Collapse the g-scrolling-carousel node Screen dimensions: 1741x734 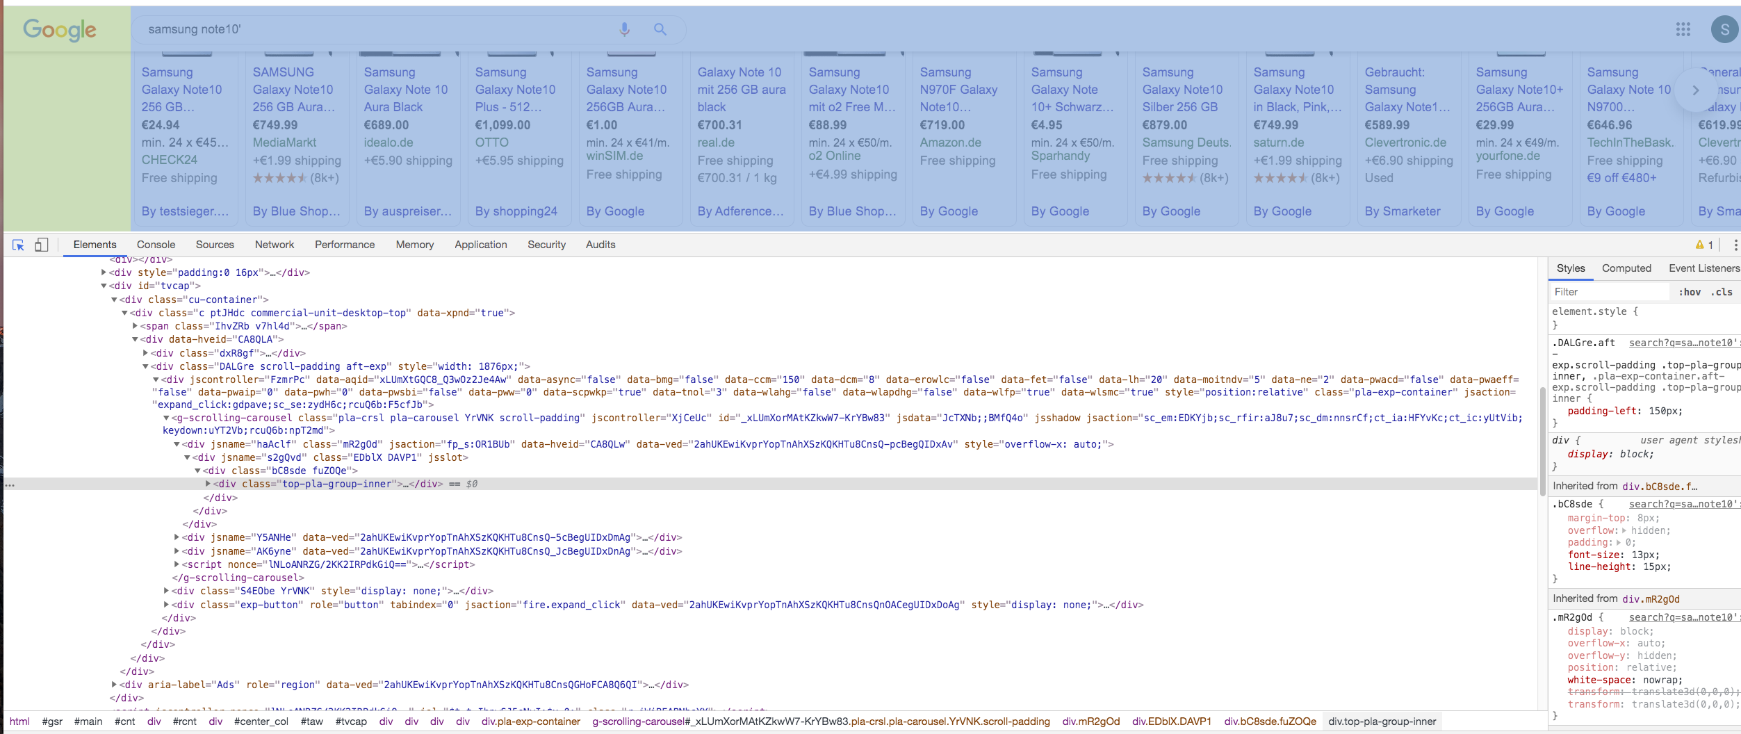pyautogui.click(x=167, y=418)
